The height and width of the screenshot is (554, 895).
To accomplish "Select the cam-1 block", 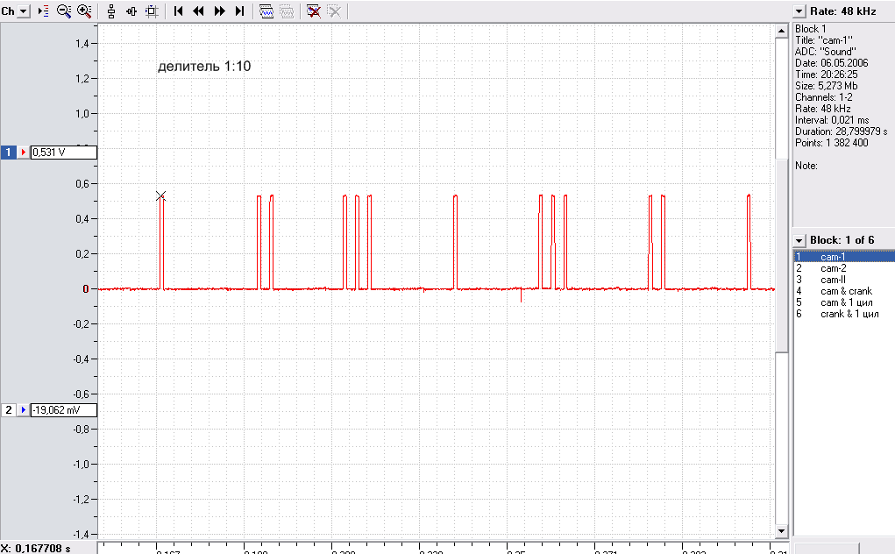I will tap(843, 257).
